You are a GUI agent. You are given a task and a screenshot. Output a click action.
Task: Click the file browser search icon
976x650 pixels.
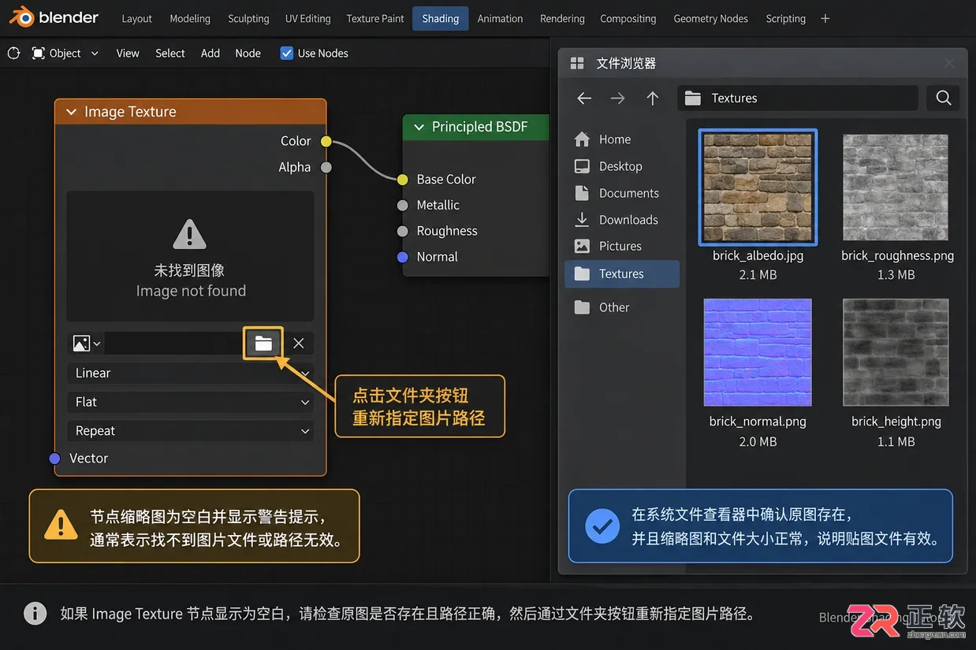coord(943,98)
